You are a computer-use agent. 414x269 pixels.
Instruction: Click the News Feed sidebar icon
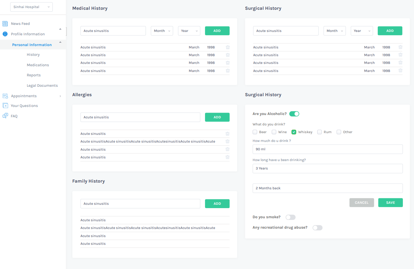click(5, 24)
